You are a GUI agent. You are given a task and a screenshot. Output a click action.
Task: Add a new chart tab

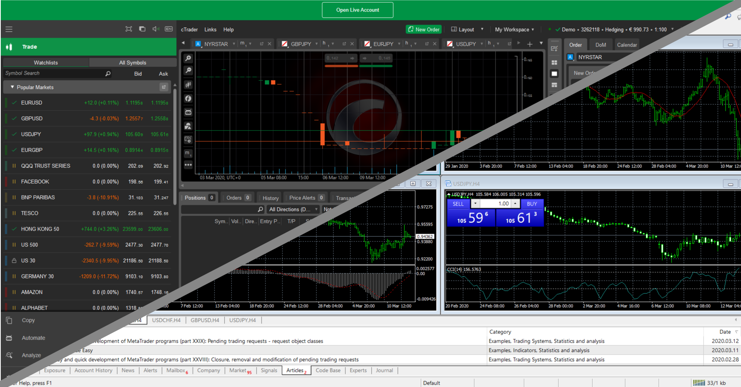point(530,44)
